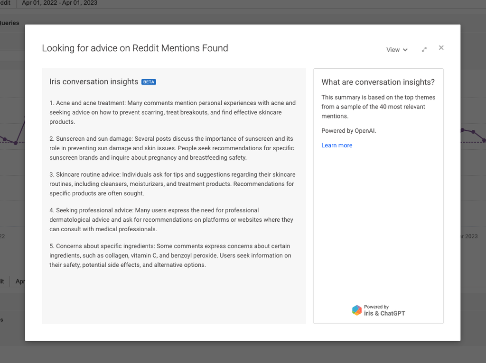Select the Sunscreen and sun damage insight

tap(171, 148)
